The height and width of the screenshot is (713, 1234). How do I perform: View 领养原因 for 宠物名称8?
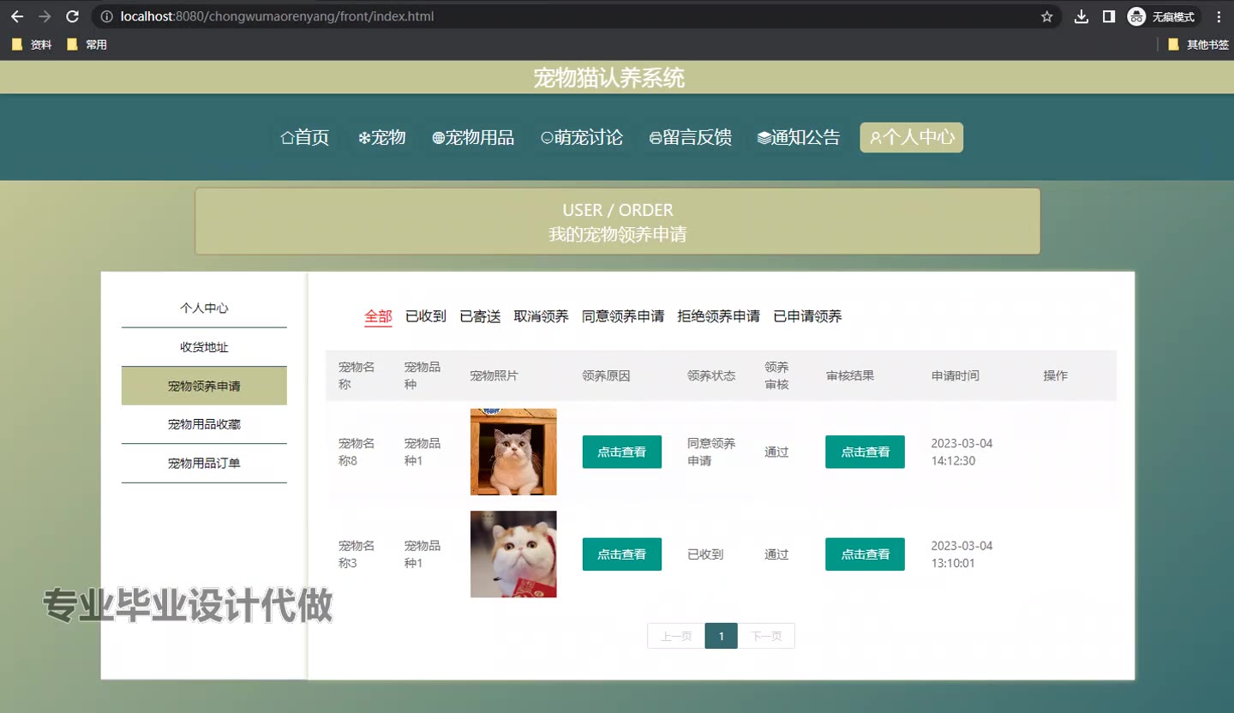[x=622, y=452]
